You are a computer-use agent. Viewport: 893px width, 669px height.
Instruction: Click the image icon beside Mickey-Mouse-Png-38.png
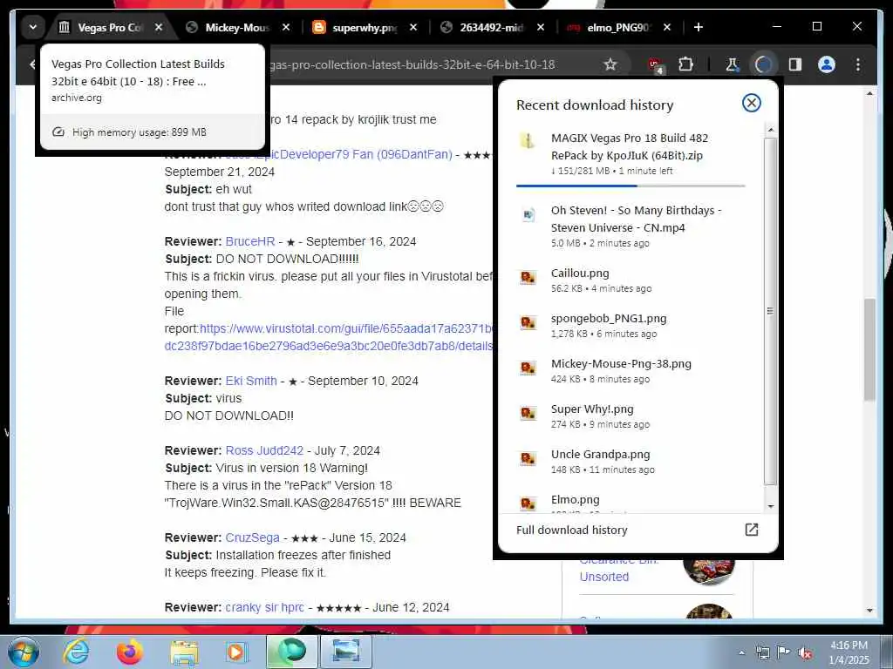(x=528, y=368)
